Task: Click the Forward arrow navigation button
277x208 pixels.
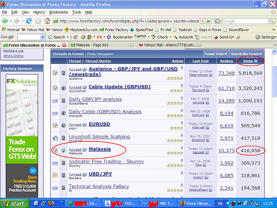Action: tap(16, 21)
